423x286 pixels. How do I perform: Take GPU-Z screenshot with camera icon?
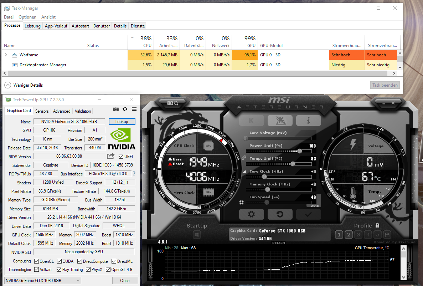click(x=116, y=109)
